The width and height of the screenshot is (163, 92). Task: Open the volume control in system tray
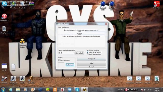[150, 90]
